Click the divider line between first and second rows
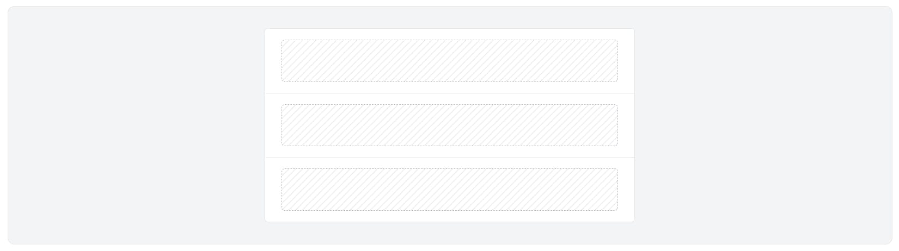899x251 pixels. 449,93
